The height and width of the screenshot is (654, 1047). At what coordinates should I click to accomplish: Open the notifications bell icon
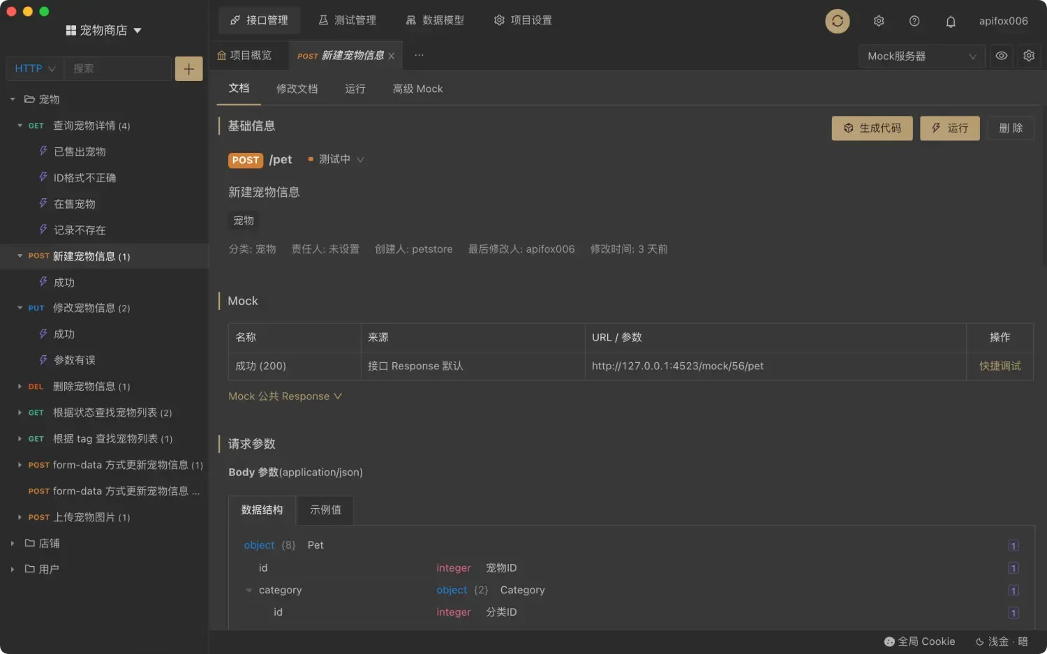[951, 21]
